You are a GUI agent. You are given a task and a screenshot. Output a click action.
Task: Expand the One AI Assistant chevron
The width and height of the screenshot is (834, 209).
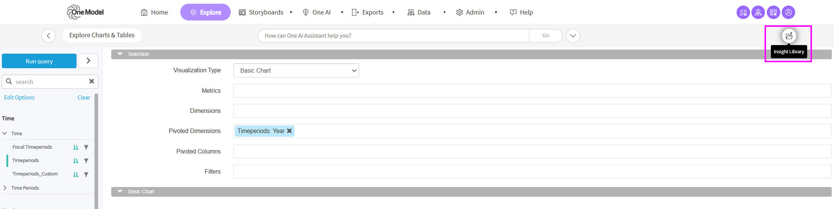pos(573,36)
